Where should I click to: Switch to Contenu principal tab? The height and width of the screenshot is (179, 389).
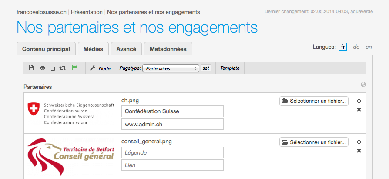tap(46, 49)
